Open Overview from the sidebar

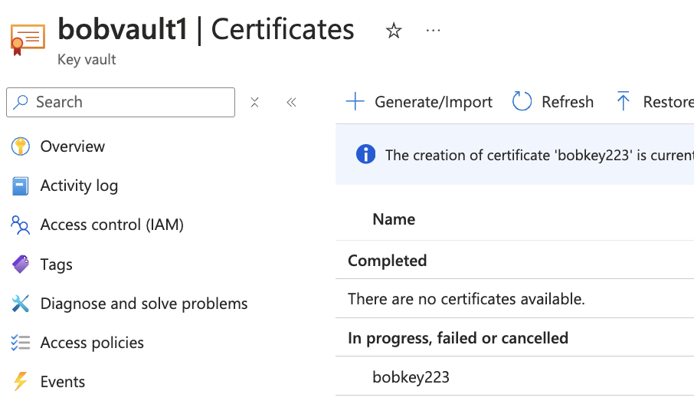point(72,146)
